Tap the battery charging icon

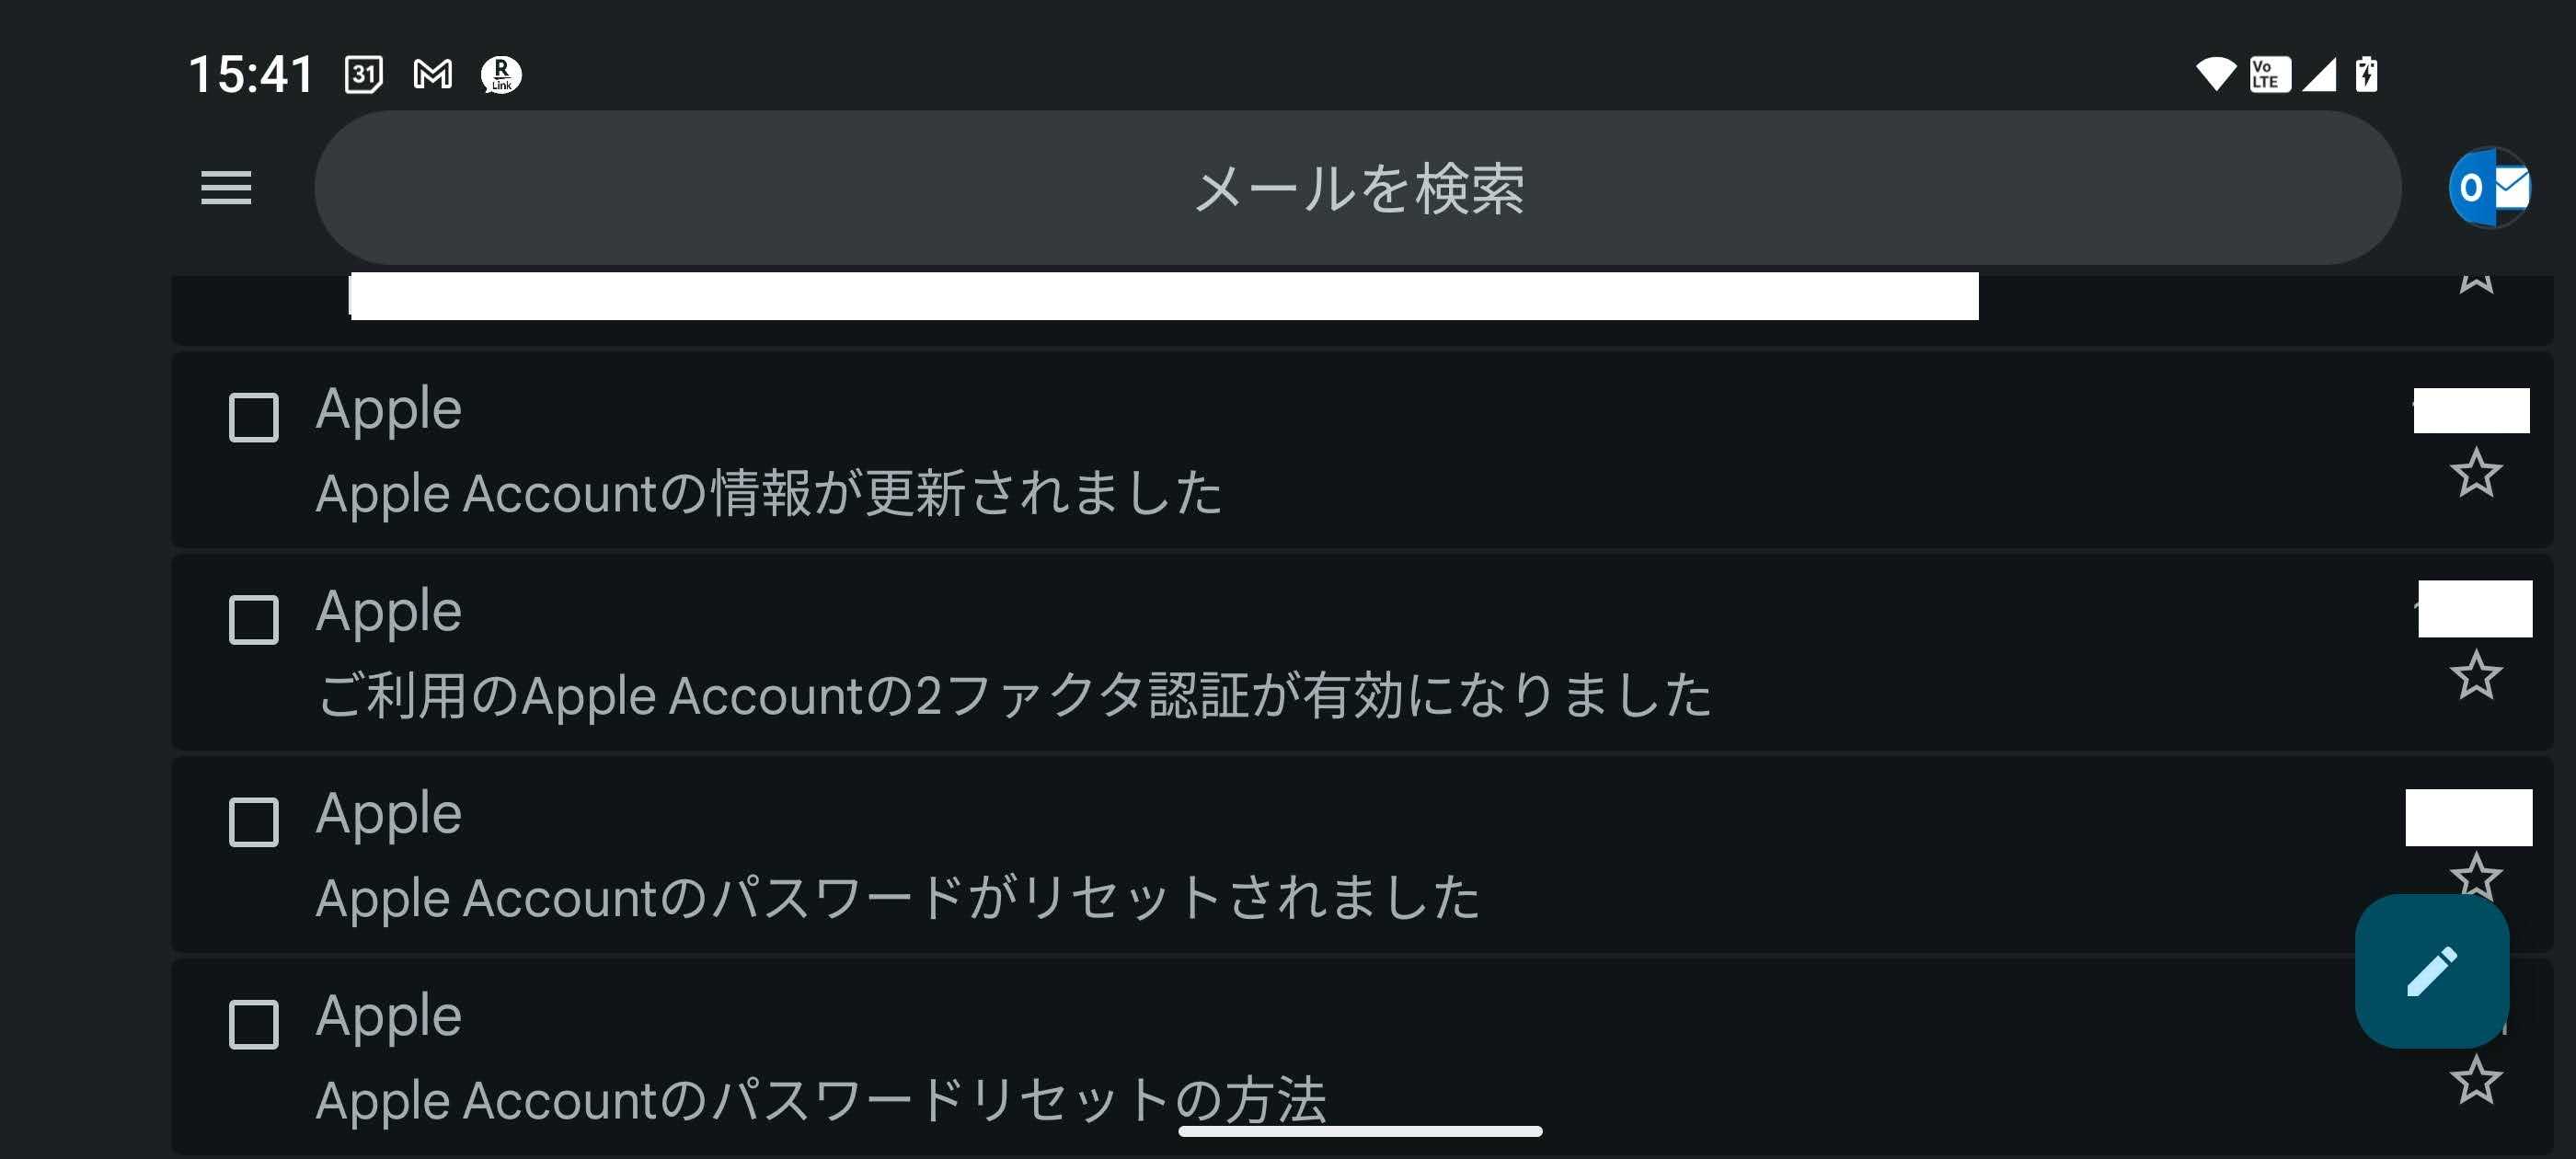tap(2366, 74)
